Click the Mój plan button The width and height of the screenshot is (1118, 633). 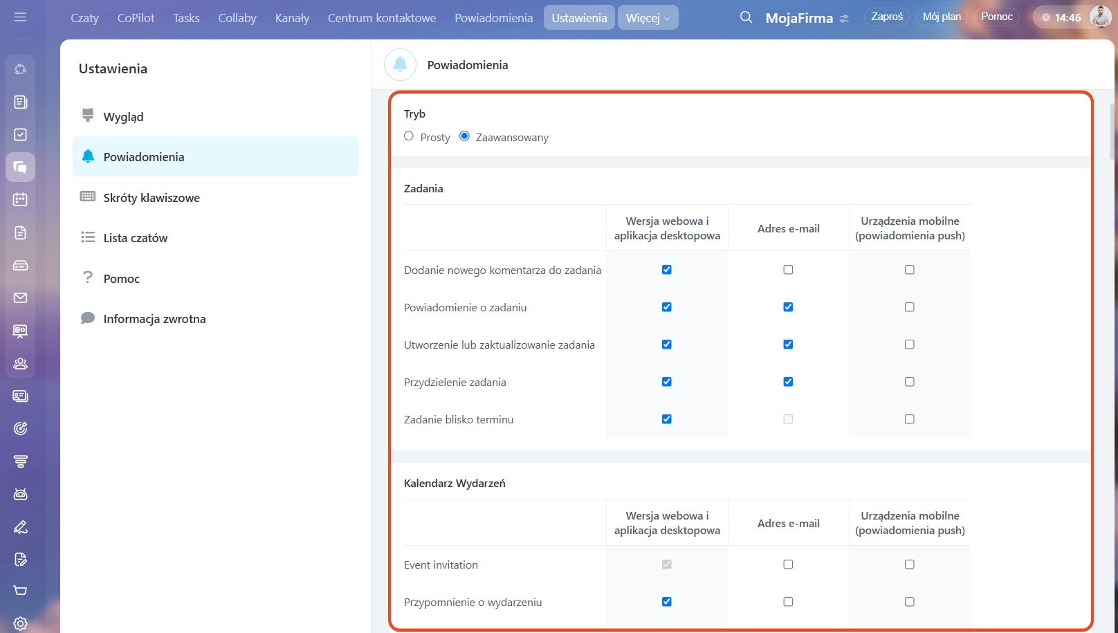pos(942,17)
